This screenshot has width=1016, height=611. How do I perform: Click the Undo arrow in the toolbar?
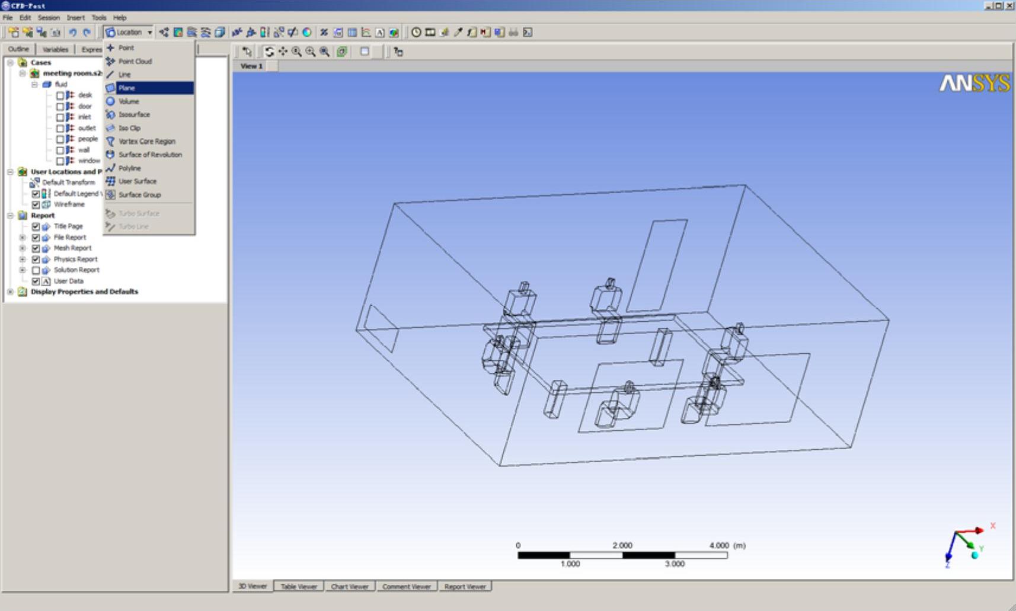point(72,33)
